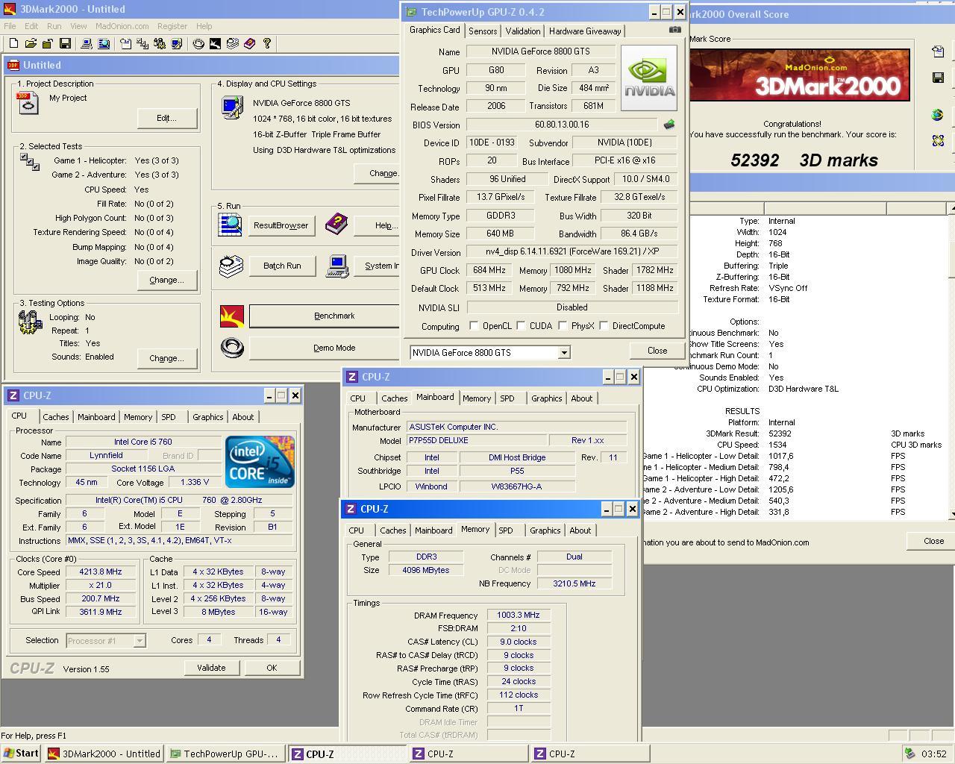Launch Demo Mode button
The width and height of the screenshot is (955, 764).
tap(325, 348)
